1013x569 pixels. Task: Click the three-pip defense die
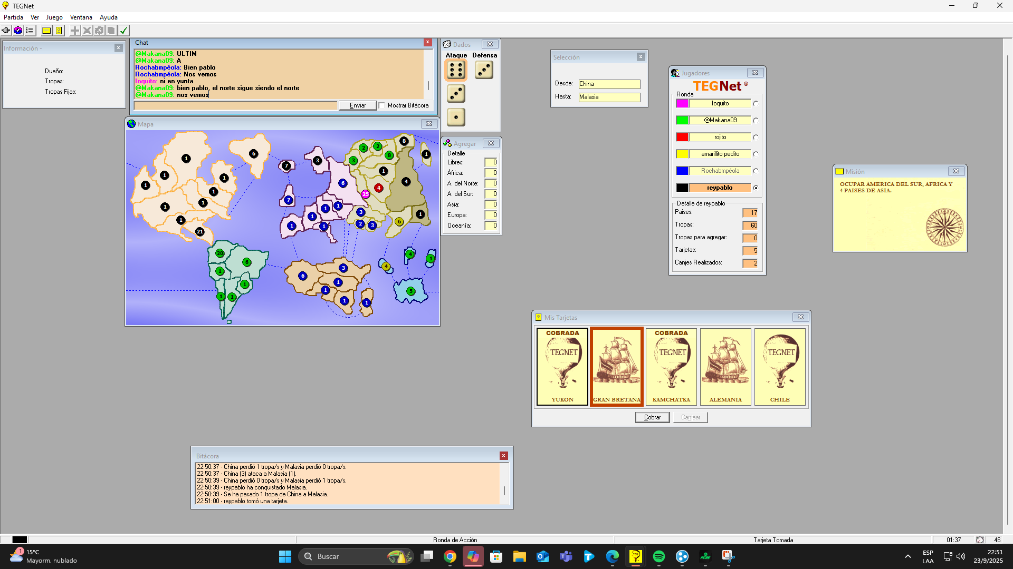484,70
